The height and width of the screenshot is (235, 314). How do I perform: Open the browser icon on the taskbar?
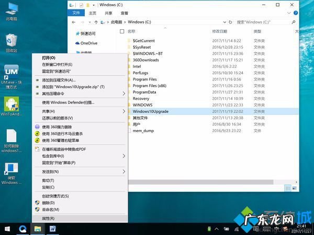point(23,229)
